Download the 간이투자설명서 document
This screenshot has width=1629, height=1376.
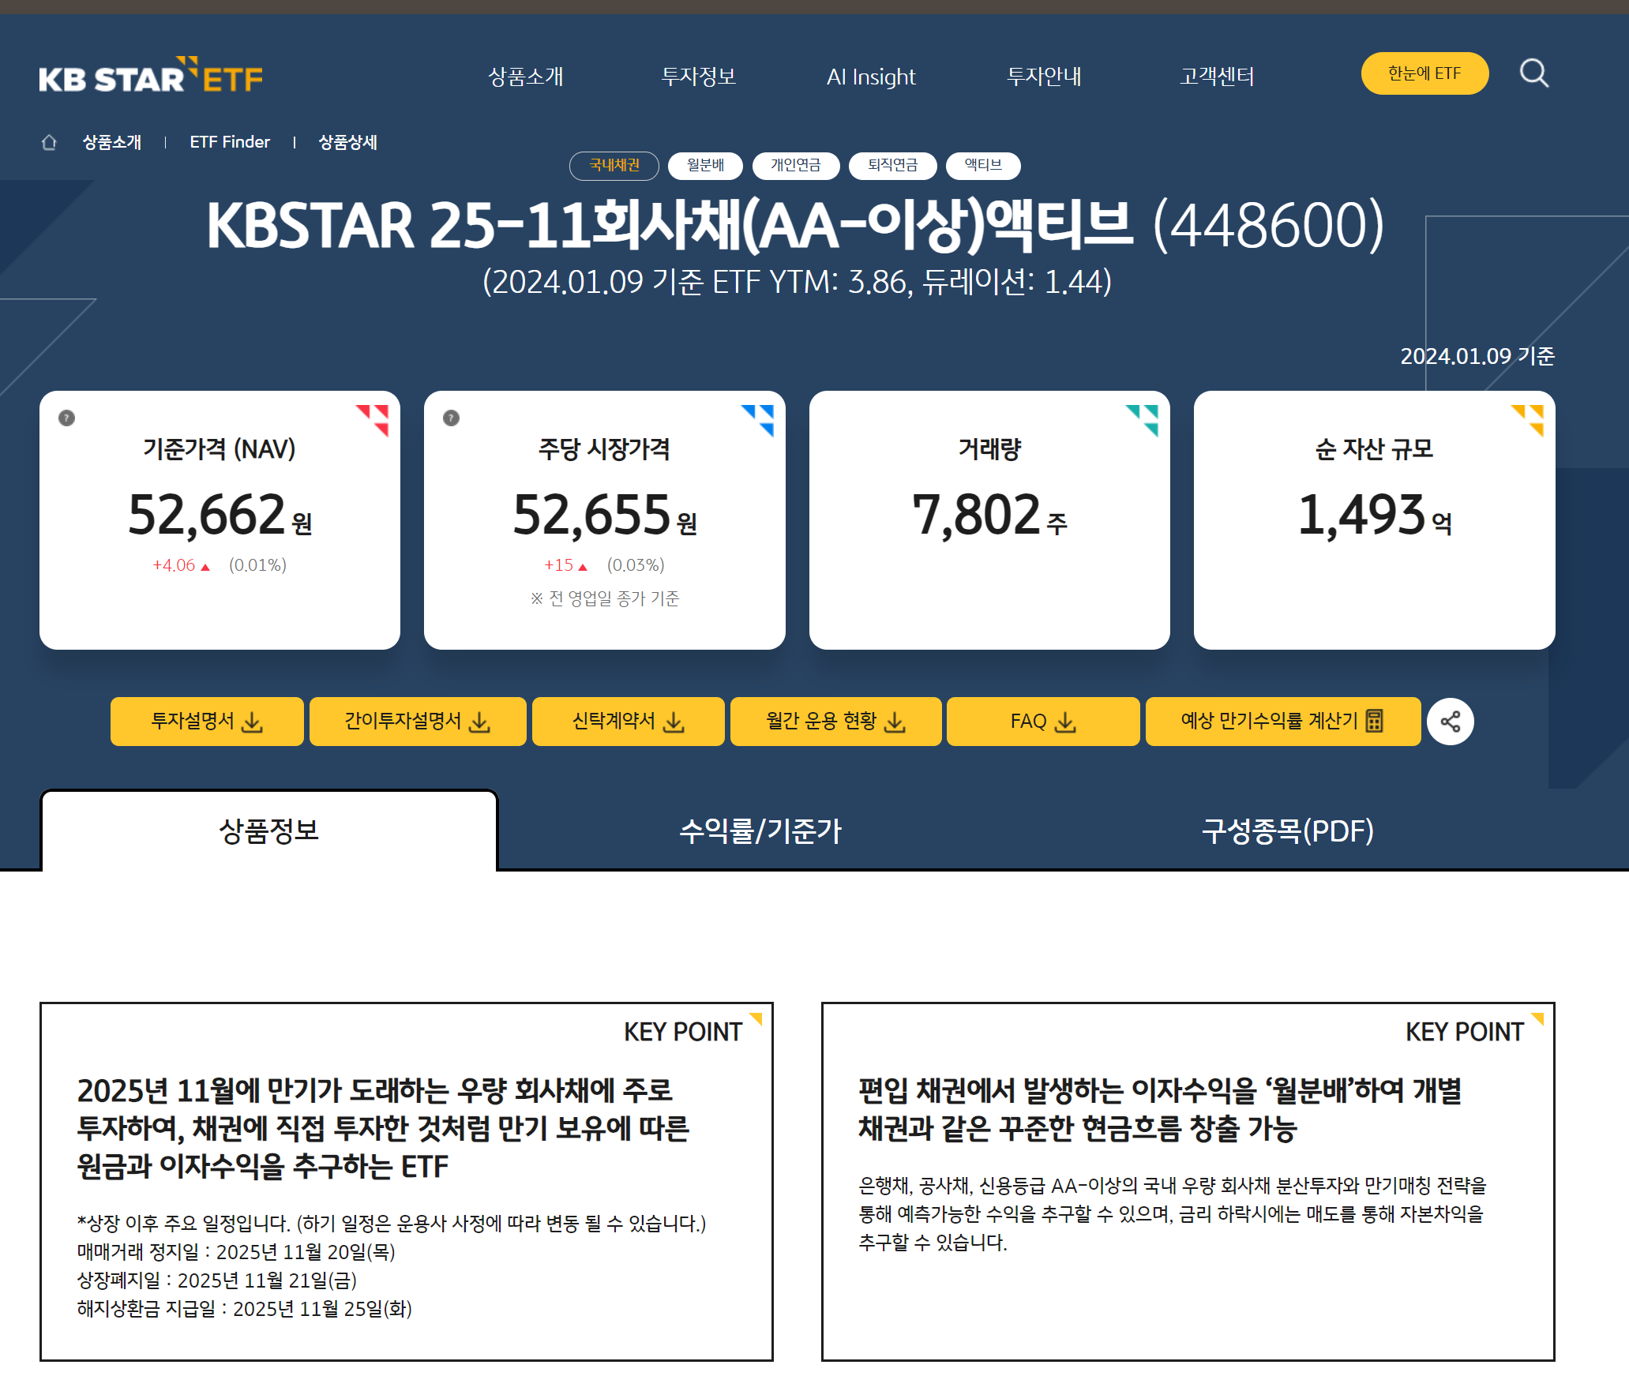pyautogui.click(x=418, y=721)
